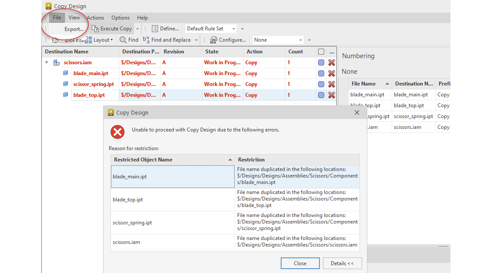This screenshot has width=487, height=273.
Task: Open Find and Replace tool
Action: click(146, 40)
